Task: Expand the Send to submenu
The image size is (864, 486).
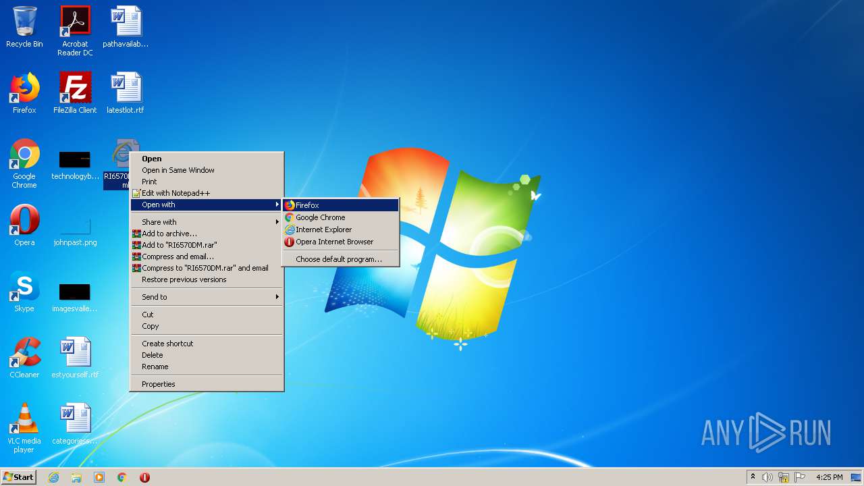Action: pyautogui.click(x=207, y=297)
